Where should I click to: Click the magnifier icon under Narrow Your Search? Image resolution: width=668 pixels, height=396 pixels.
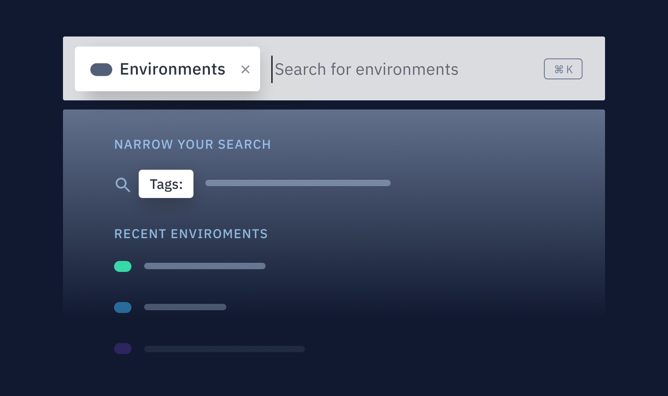[123, 185]
